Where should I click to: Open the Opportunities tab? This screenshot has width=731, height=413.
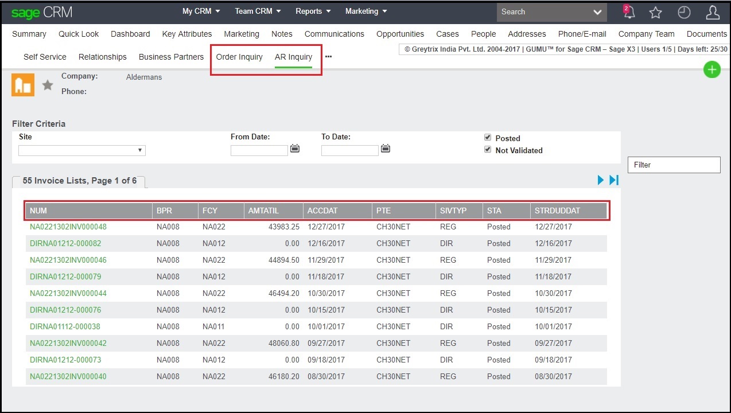click(401, 34)
